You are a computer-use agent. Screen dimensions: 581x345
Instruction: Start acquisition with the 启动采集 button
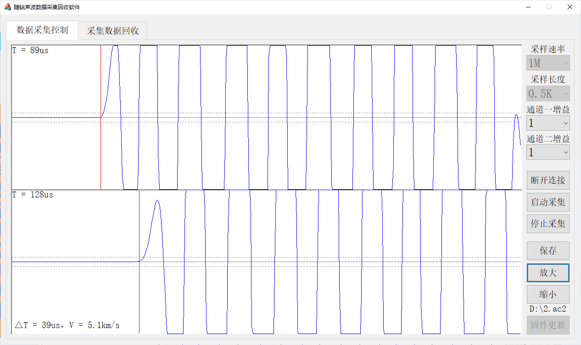click(x=548, y=202)
